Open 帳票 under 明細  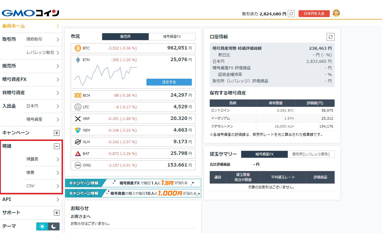(x=43, y=173)
